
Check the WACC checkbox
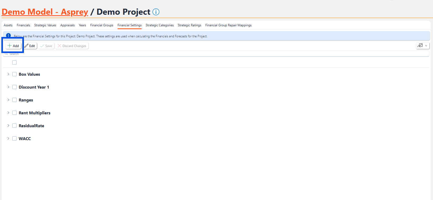(x=14, y=139)
